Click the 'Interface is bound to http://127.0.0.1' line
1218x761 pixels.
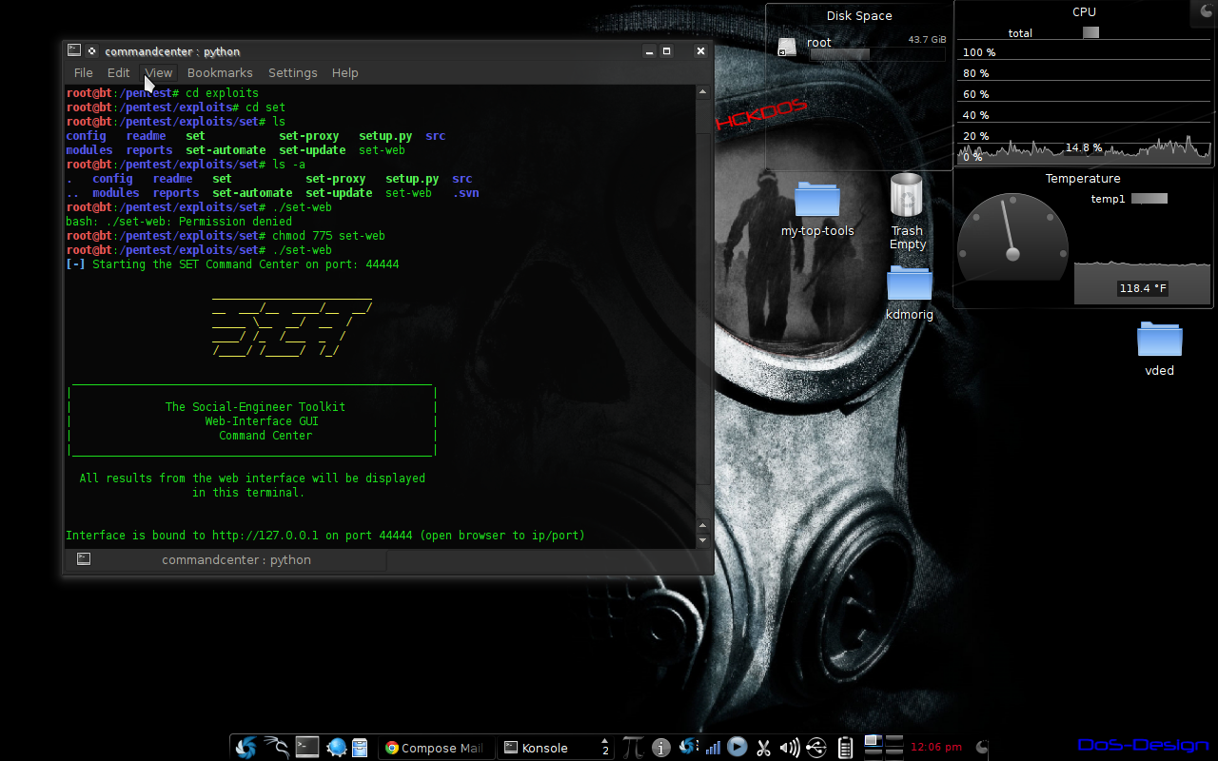point(325,536)
